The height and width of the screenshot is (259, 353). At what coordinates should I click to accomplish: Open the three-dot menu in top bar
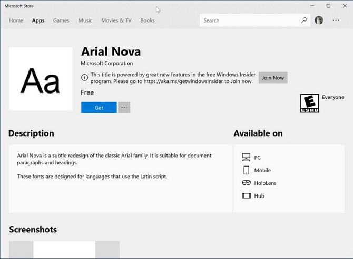click(336, 20)
